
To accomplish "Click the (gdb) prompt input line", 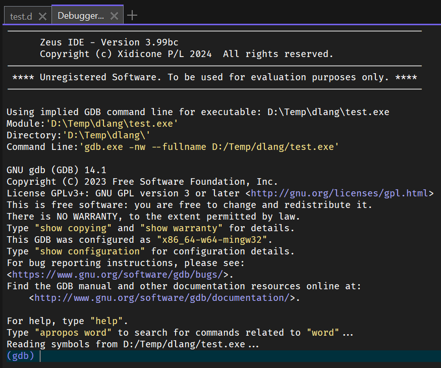I will coord(224,356).
